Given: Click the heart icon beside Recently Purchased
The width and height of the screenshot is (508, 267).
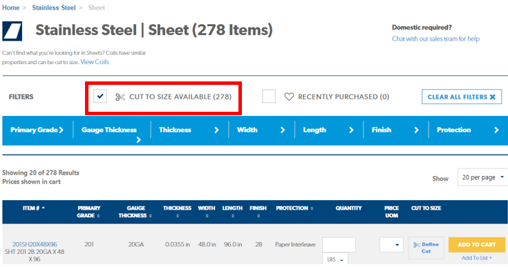Looking at the screenshot, I should pos(289,97).
